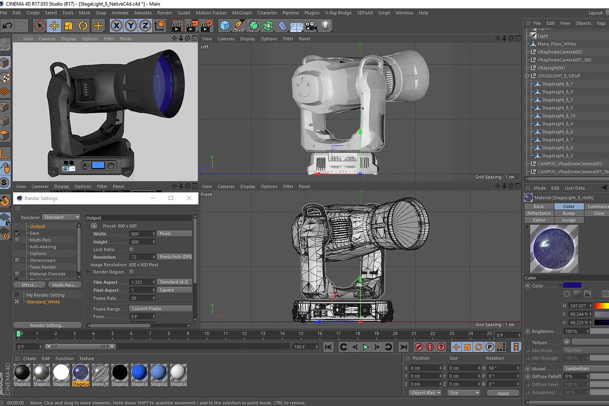Click the Render View clapperboard icon

coord(177,25)
